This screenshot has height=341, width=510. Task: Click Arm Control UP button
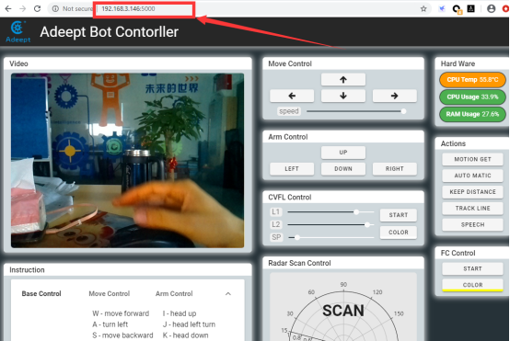(x=343, y=153)
